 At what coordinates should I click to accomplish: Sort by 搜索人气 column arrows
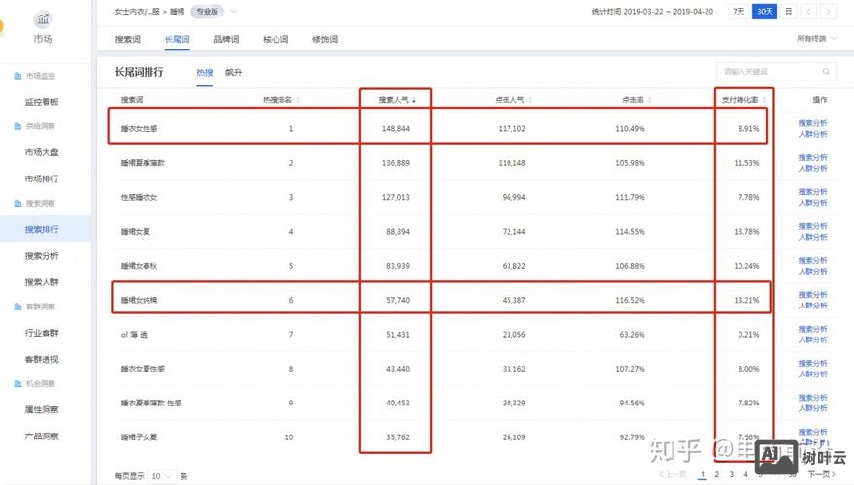414,100
